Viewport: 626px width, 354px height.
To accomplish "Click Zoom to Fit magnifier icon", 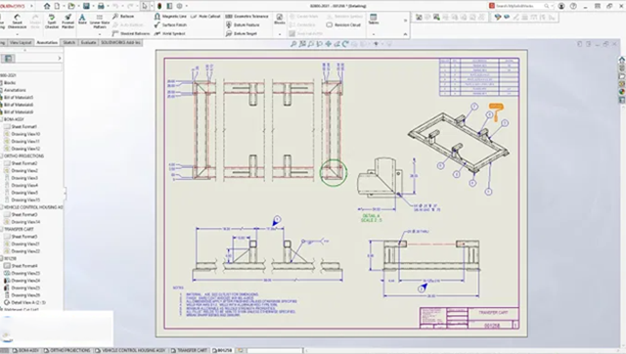I will [293, 44].
